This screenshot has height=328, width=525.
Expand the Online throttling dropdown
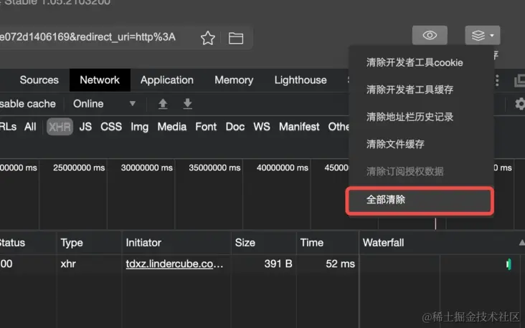pos(104,104)
